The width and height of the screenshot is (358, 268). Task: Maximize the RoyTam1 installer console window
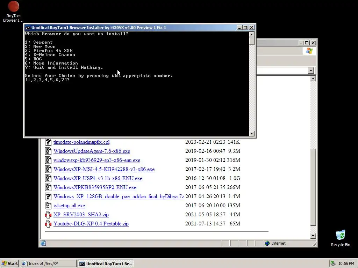245,28
